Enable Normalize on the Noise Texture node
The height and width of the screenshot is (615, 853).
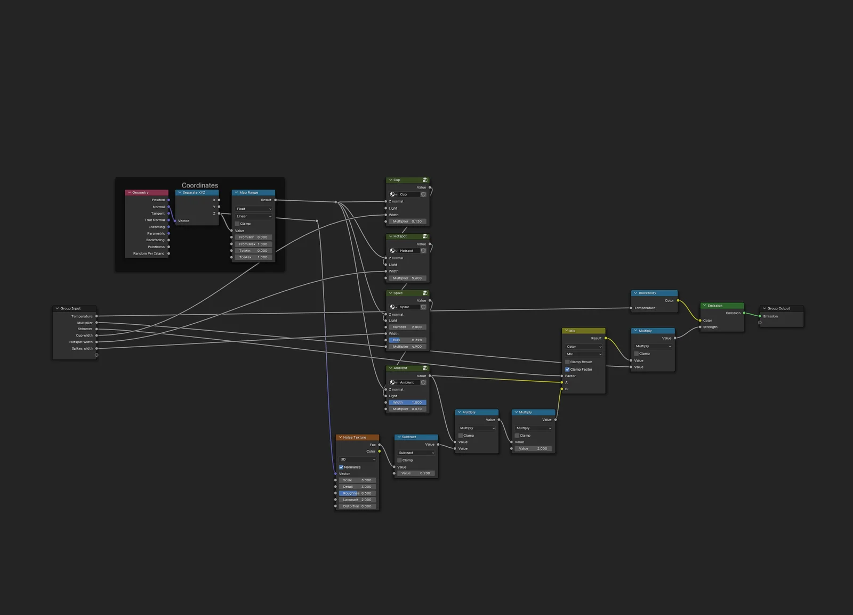tap(341, 467)
